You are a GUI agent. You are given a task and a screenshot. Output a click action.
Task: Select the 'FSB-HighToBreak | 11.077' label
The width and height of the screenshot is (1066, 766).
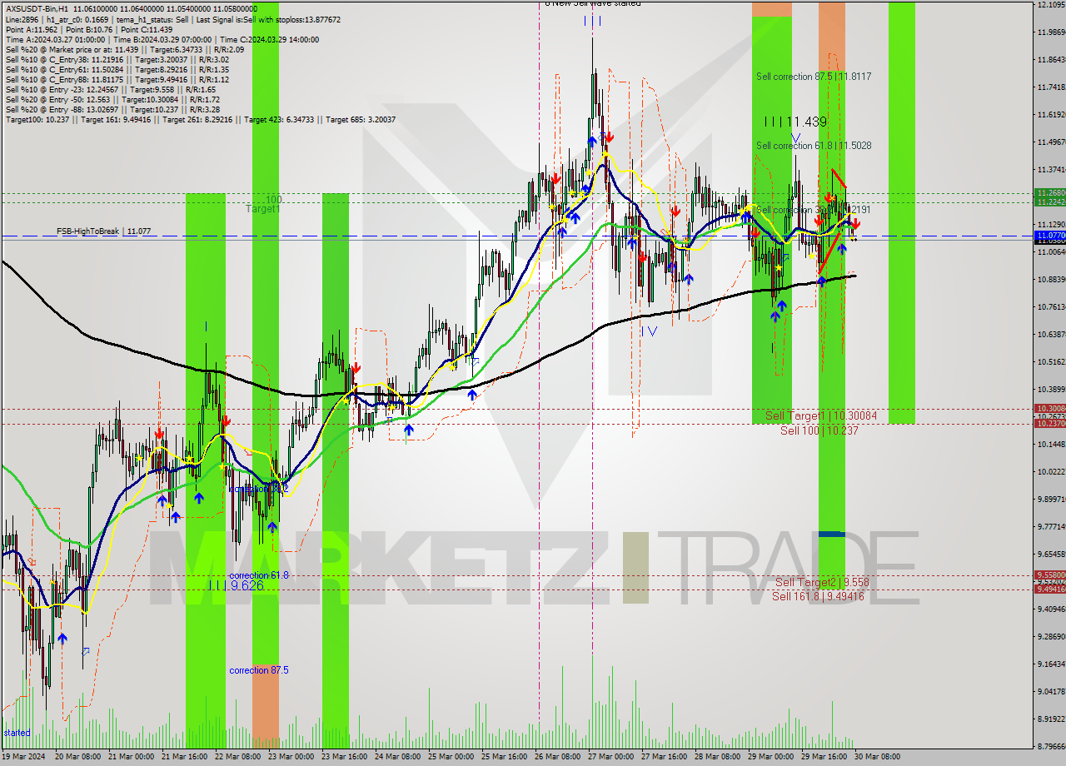[x=103, y=231]
